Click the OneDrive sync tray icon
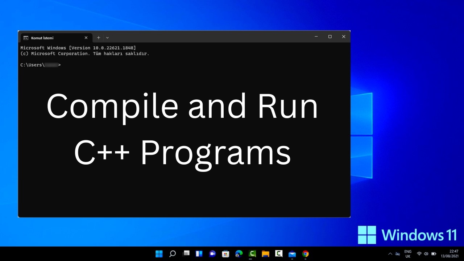 pos(398,254)
